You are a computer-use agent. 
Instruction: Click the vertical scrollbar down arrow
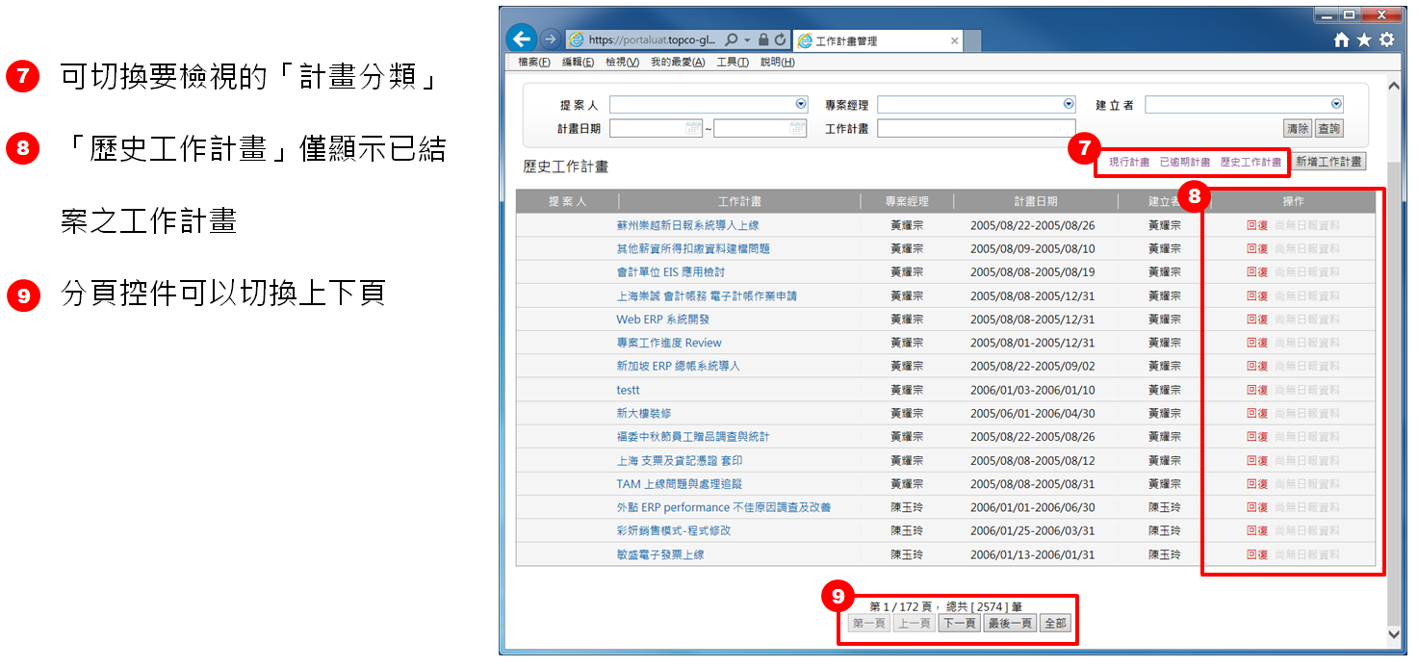click(x=1394, y=633)
